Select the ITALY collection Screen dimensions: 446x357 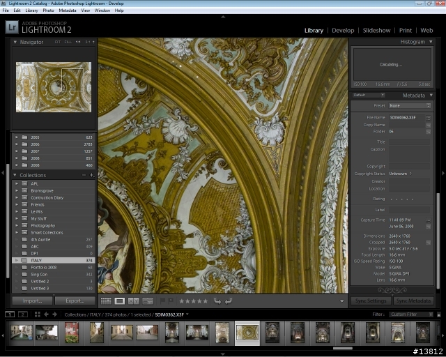[54, 260]
